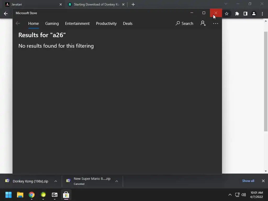Click the Chrome taskbar icon
The height and width of the screenshot is (201, 268).
coord(32,195)
